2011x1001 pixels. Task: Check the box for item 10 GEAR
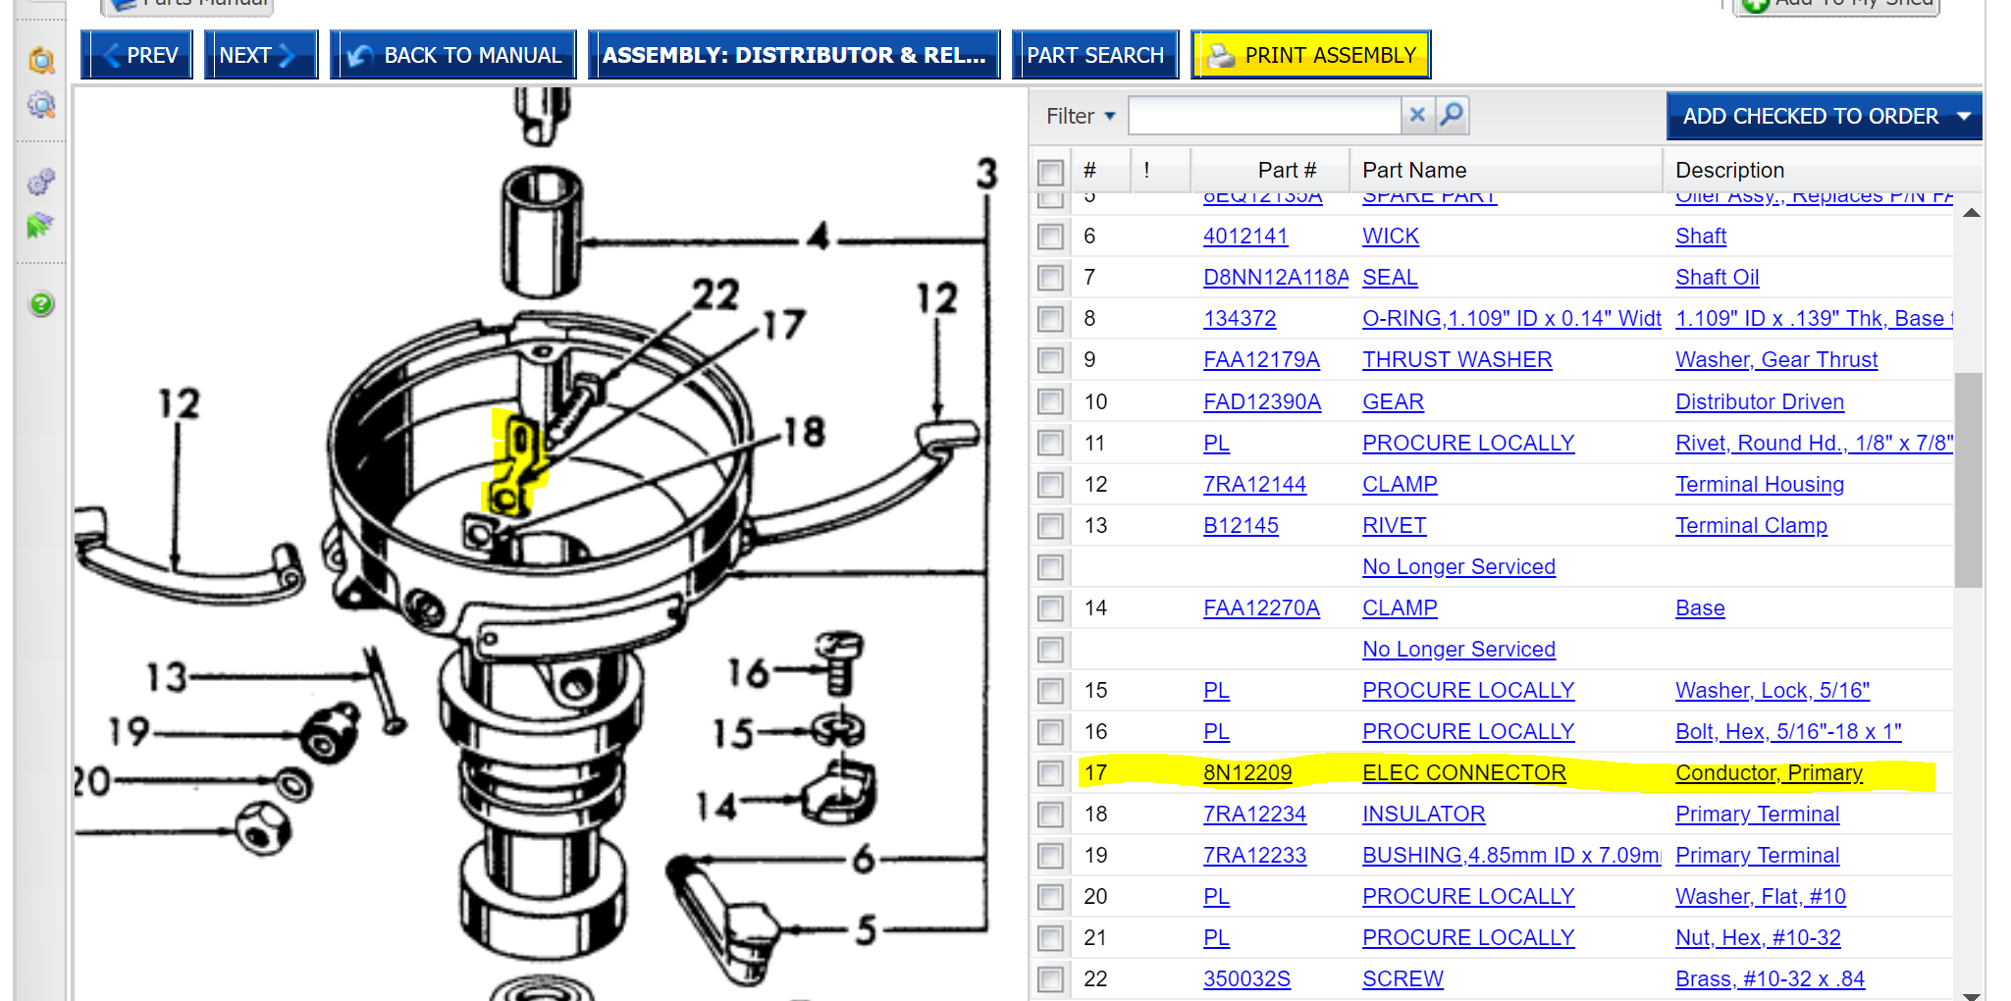(x=1050, y=402)
